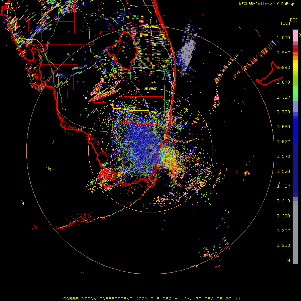Click the 0.307 scale value
The height and width of the screenshot is (301, 301).
click(283, 231)
